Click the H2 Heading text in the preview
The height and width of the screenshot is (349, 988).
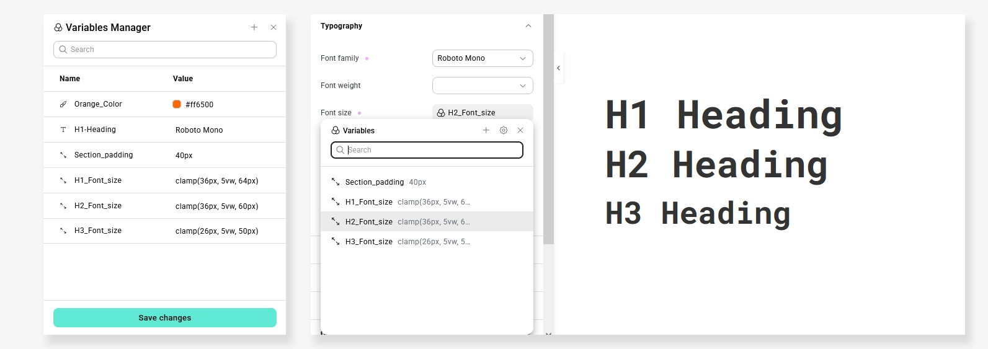716,166
